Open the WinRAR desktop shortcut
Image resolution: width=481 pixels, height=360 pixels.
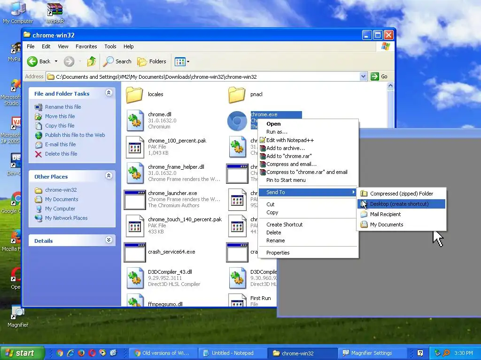pyautogui.click(x=54, y=13)
